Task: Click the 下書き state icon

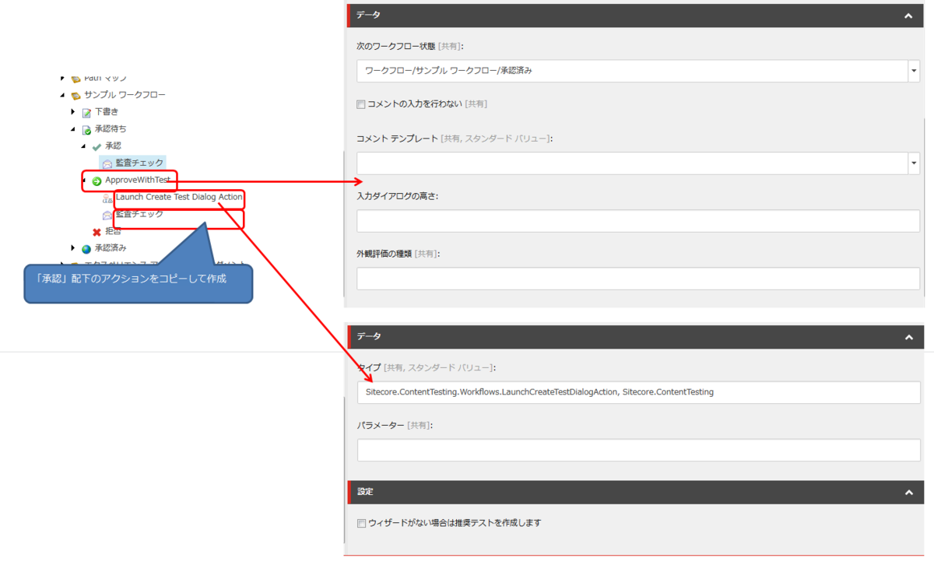Action: tap(87, 113)
